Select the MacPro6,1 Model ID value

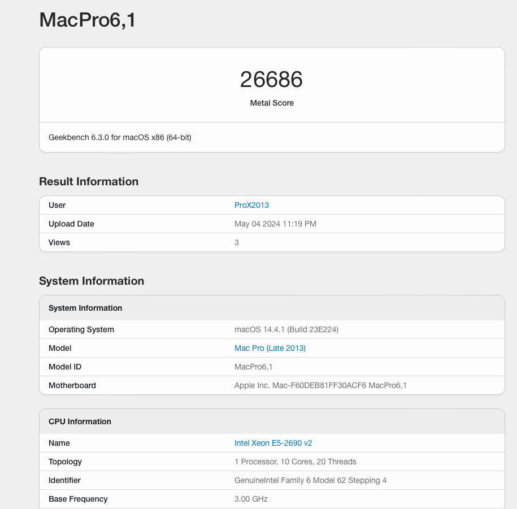pos(253,367)
